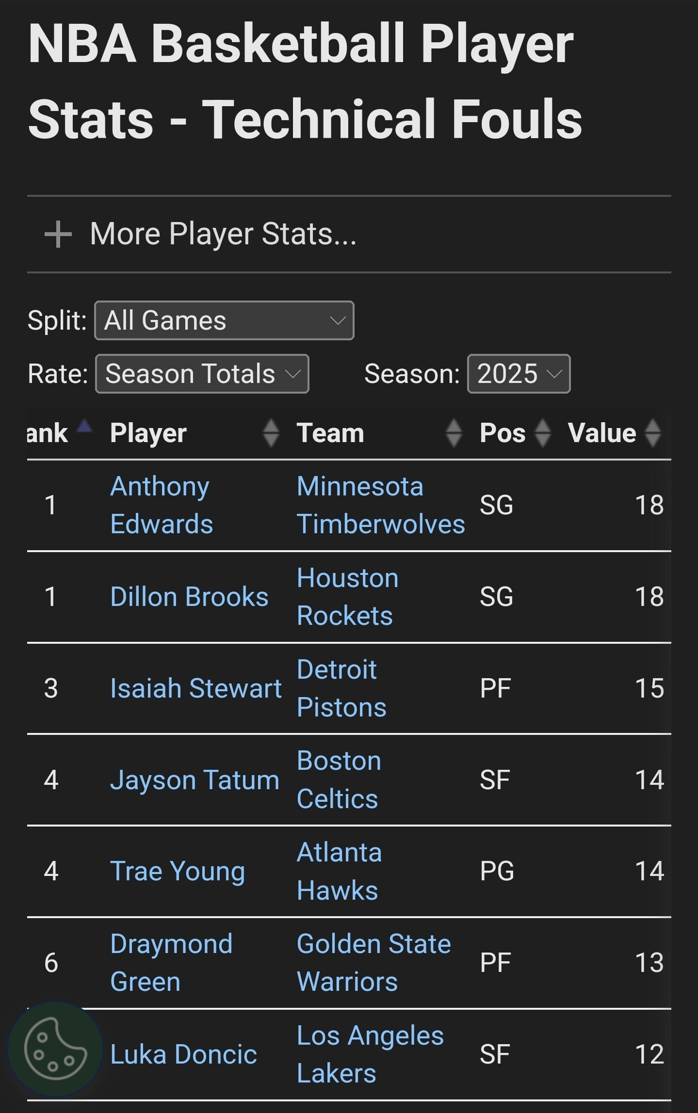698x1113 pixels.
Task: Expand the More Player Stats section
Action: pyautogui.click(x=223, y=234)
